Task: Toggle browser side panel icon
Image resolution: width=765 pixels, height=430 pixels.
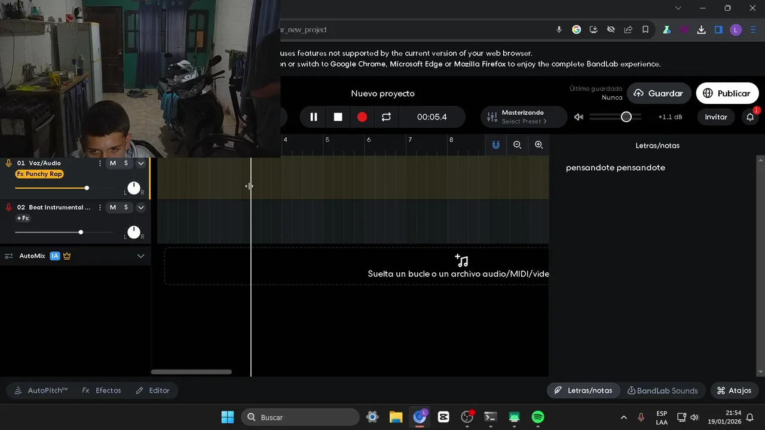Action: (718, 29)
